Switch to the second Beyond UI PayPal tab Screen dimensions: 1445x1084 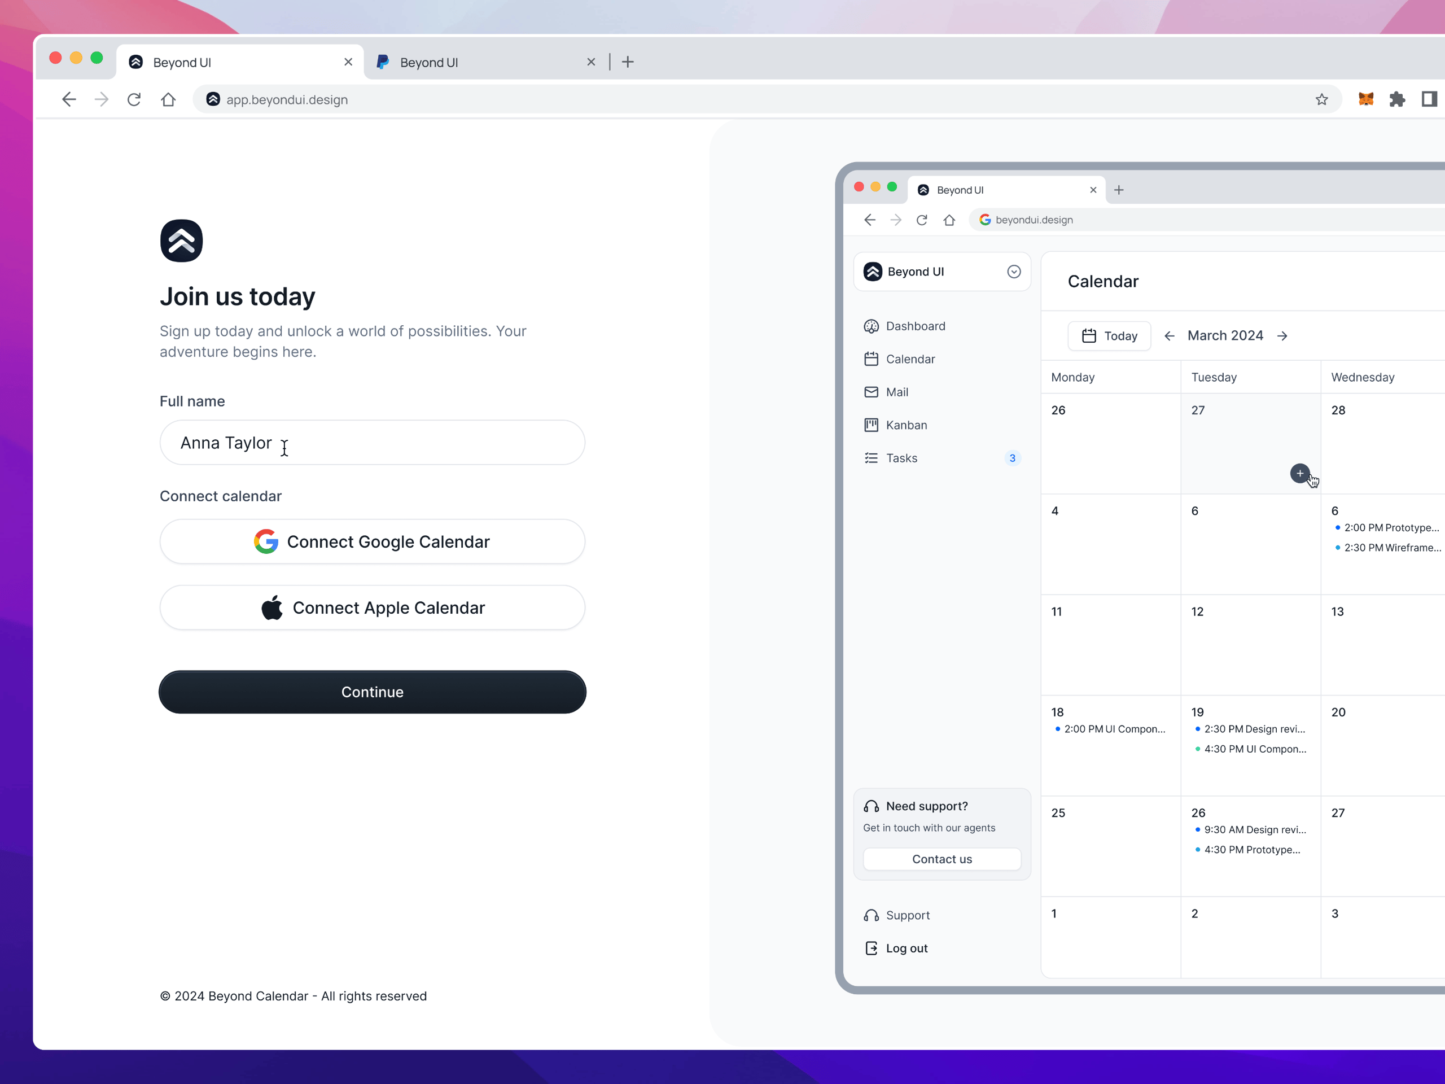coord(487,62)
